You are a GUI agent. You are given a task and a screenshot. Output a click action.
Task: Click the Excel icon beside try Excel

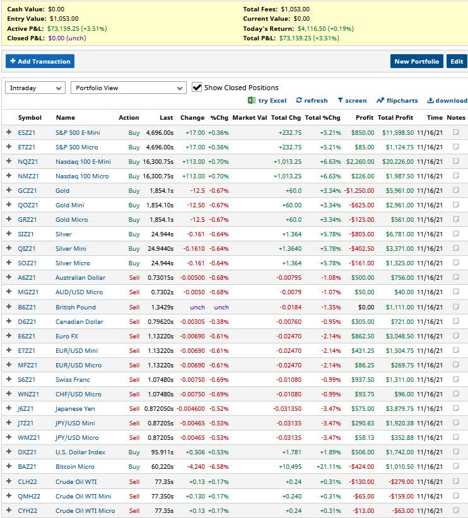pos(251,100)
